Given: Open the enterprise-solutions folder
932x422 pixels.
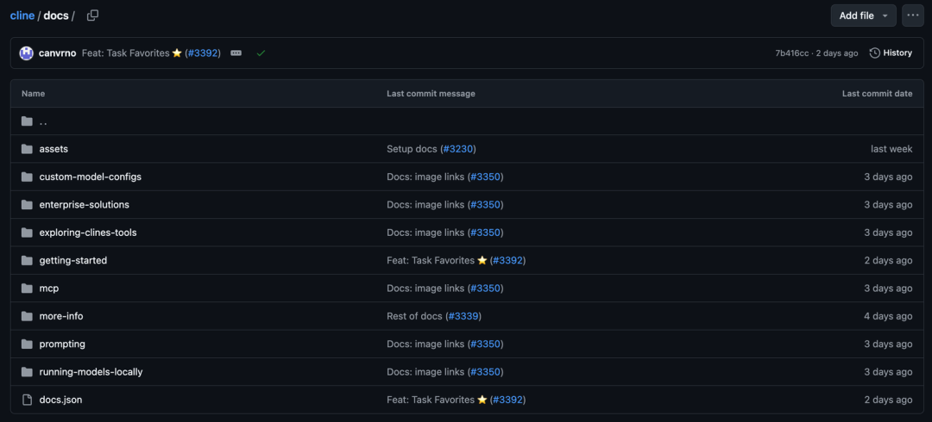Looking at the screenshot, I should [85, 205].
